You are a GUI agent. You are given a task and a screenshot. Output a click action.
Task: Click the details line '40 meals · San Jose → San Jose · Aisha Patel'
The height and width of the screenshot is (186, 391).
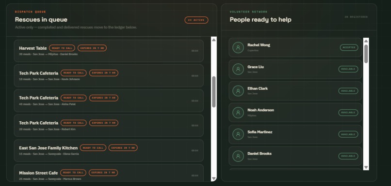coord(47,104)
